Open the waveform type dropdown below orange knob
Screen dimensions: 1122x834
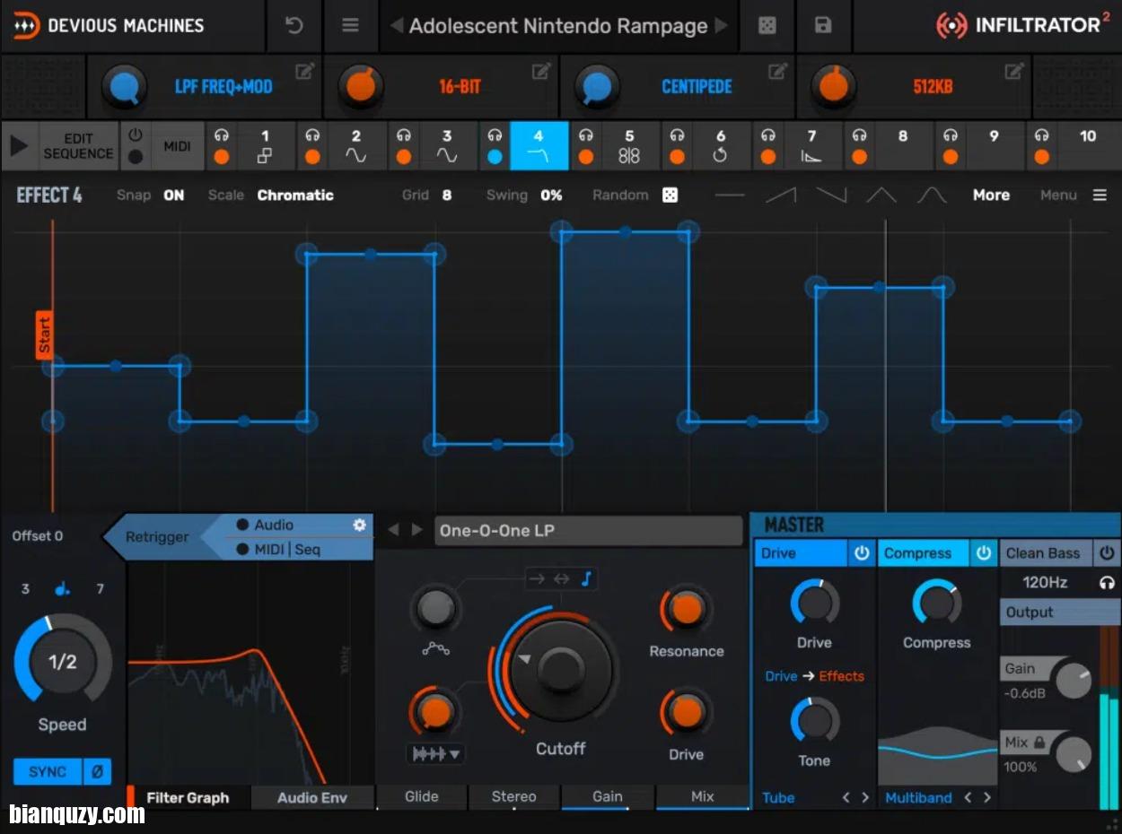[x=437, y=754]
